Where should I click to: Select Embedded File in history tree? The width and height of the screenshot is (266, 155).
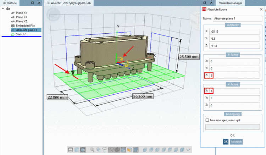(25, 26)
